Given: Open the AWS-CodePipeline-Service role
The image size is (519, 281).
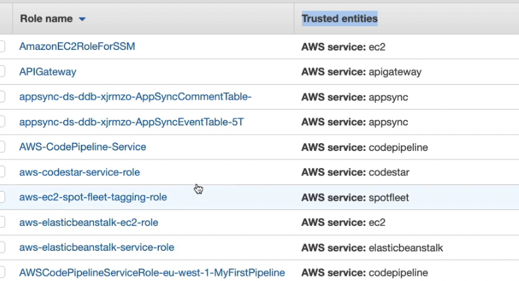Looking at the screenshot, I should click(x=83, y=147).
